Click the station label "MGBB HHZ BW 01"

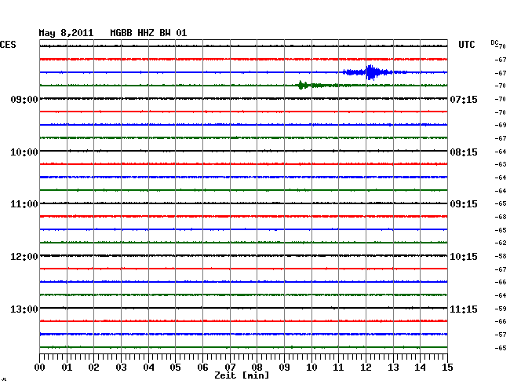(148, 33)
